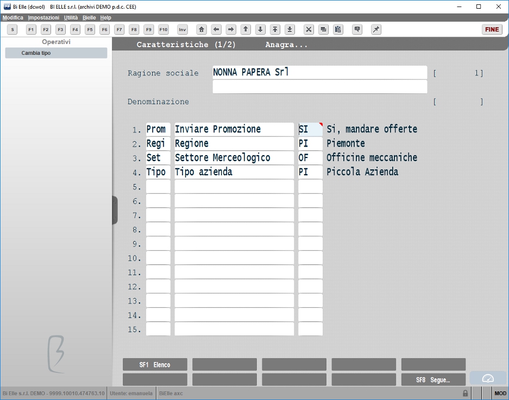This screenshot has width=509, height=400.
Task: Click the SF1 Elenco button
Action: tap(155, 365)
